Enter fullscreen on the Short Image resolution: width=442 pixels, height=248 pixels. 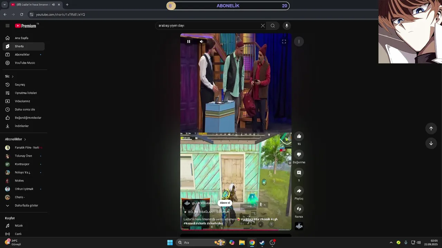coord(284,41)
